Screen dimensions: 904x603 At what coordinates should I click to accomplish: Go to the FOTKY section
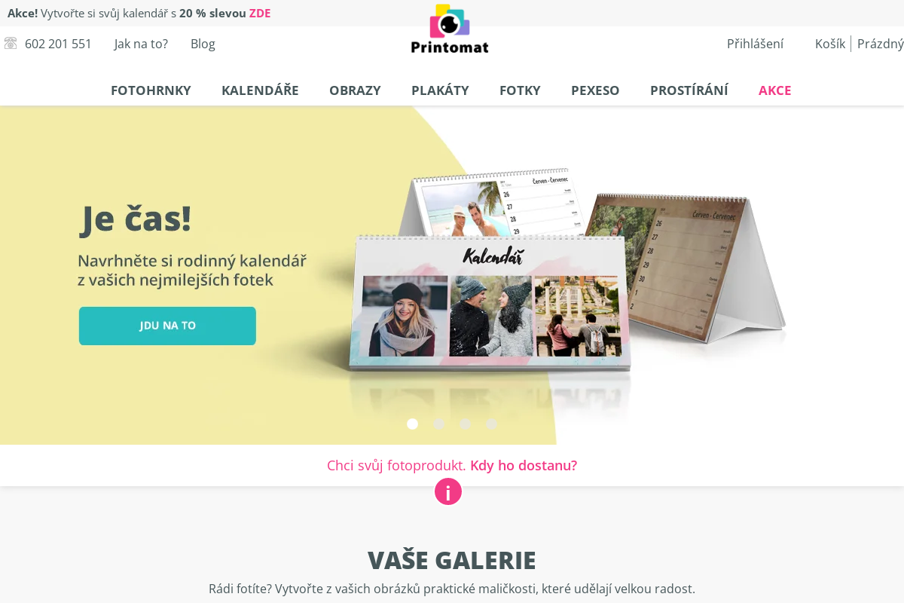[520, 90]
